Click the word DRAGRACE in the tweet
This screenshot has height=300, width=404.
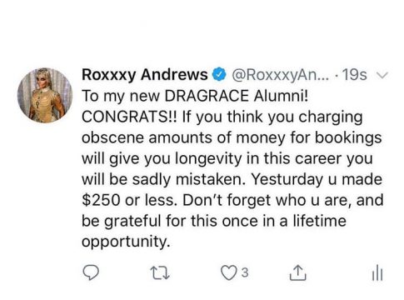[207, 96]
